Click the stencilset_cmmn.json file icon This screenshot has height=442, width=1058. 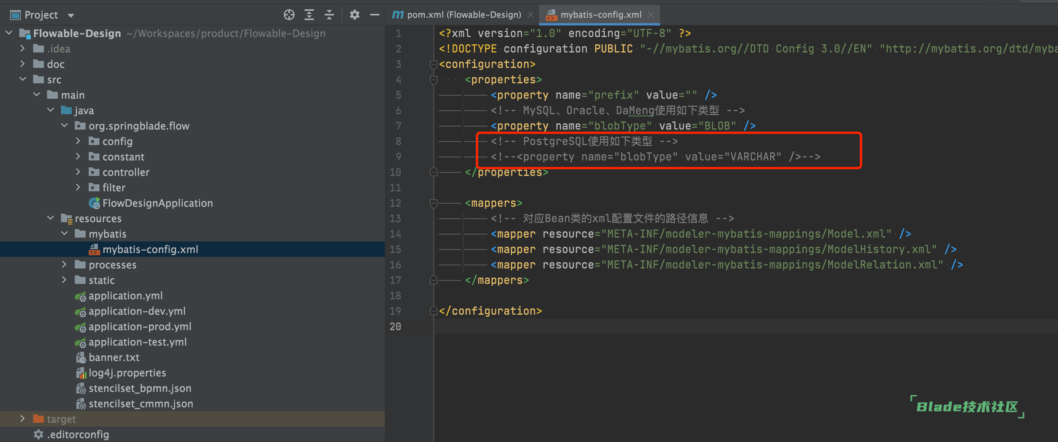81,404
